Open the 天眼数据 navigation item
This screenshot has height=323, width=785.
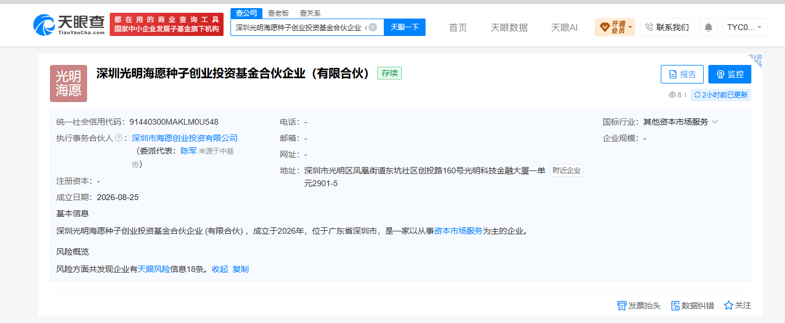coord(509,27)
